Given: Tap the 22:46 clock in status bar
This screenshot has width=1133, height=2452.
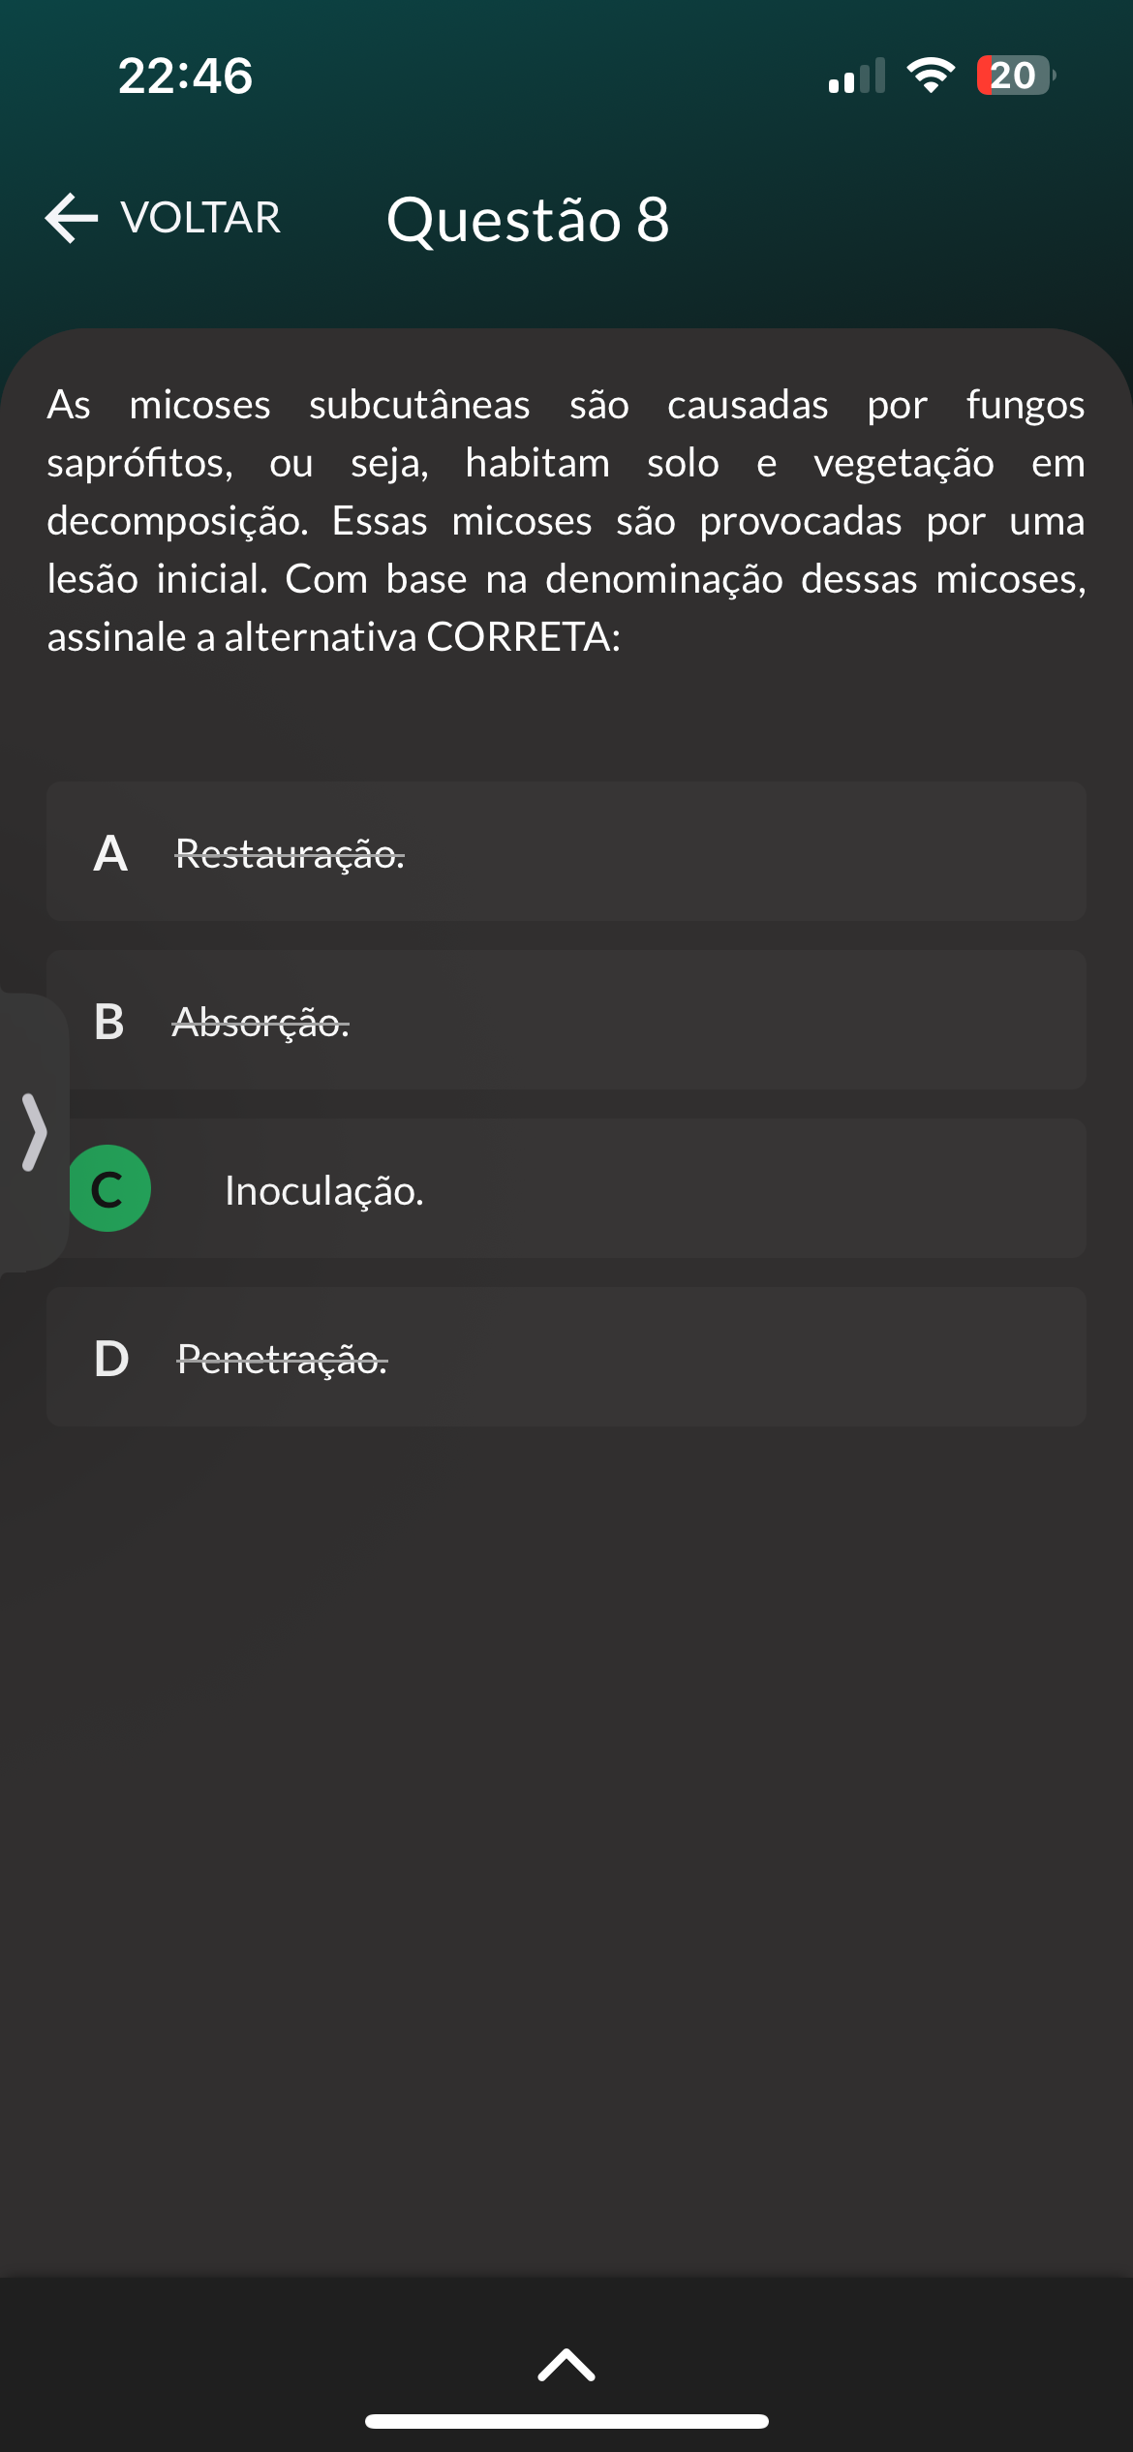Looking at the screenshot, I should [185, 76].
